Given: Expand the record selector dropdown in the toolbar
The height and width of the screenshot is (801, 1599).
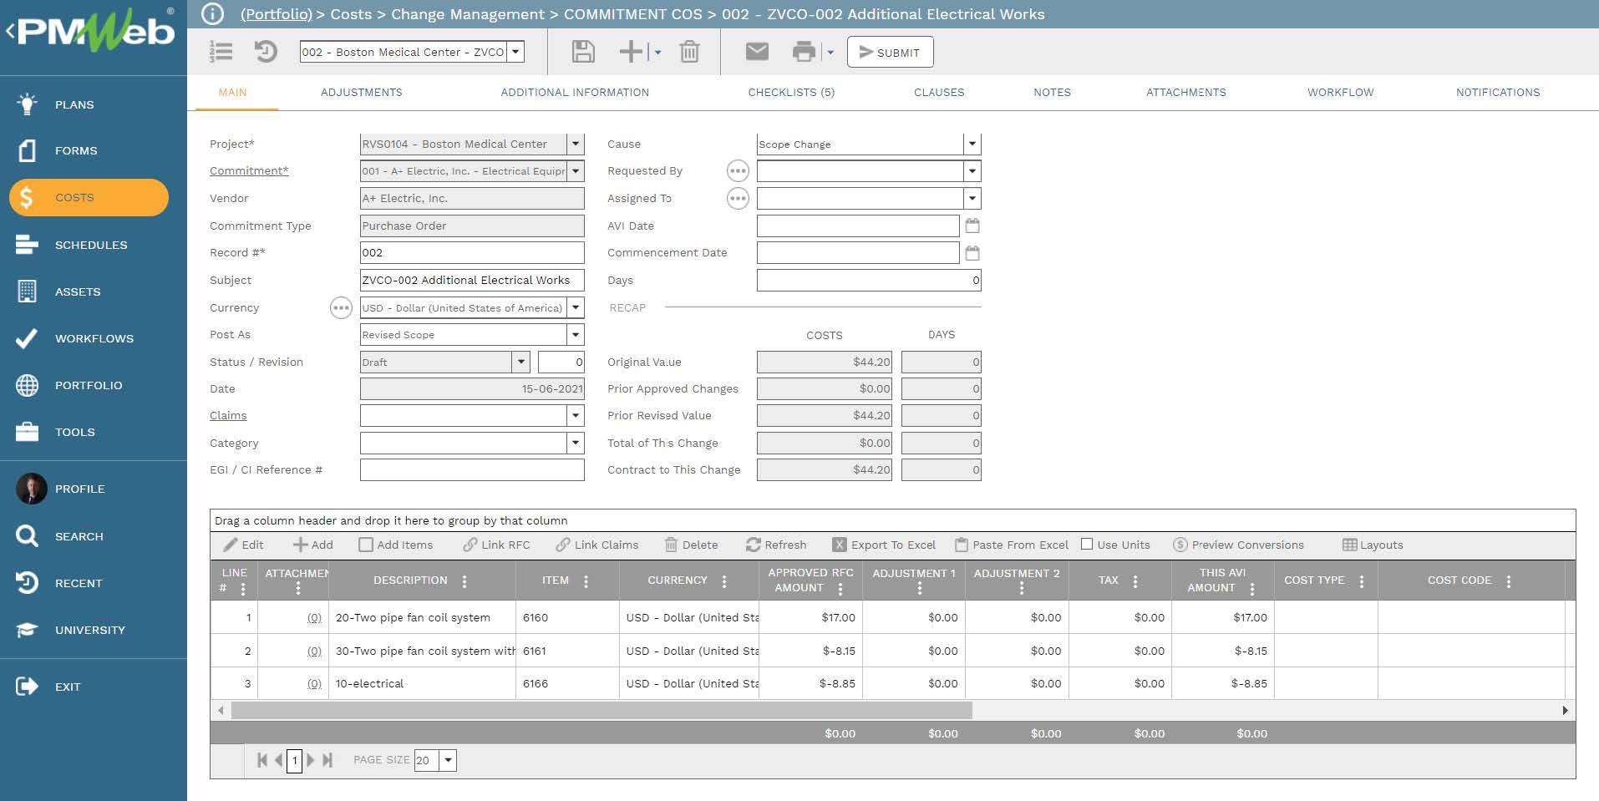Looking at the screenshot, I should pos(516,52).
